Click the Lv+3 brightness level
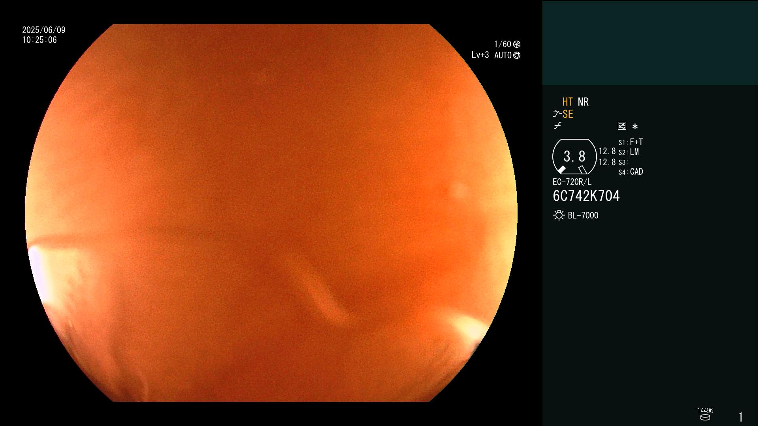The height and width of the screenshot is (426, 758). (x=480, y=55)
